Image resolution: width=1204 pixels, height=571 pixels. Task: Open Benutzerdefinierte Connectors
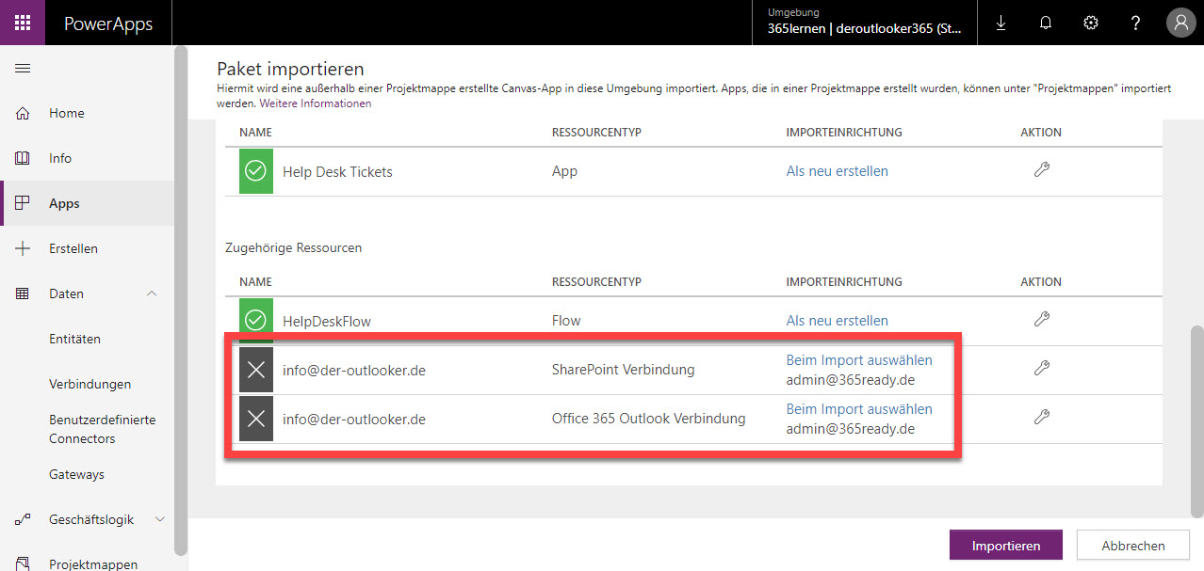(102, 429)
